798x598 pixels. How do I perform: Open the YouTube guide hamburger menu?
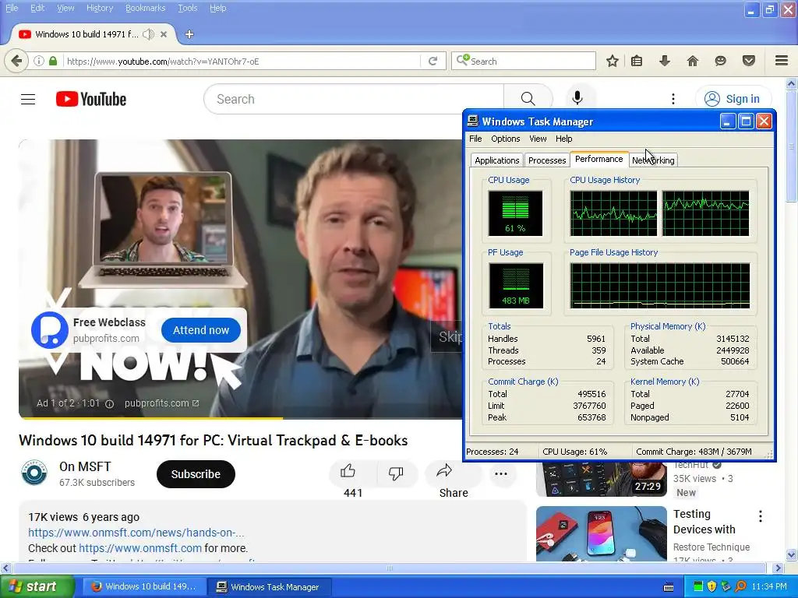click(28, 99)
